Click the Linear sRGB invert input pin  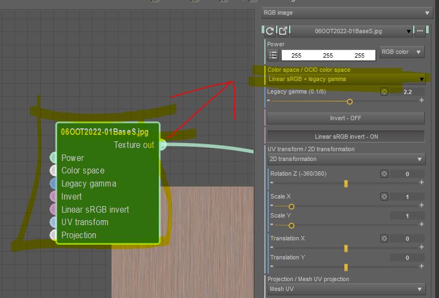pos(53,209)
